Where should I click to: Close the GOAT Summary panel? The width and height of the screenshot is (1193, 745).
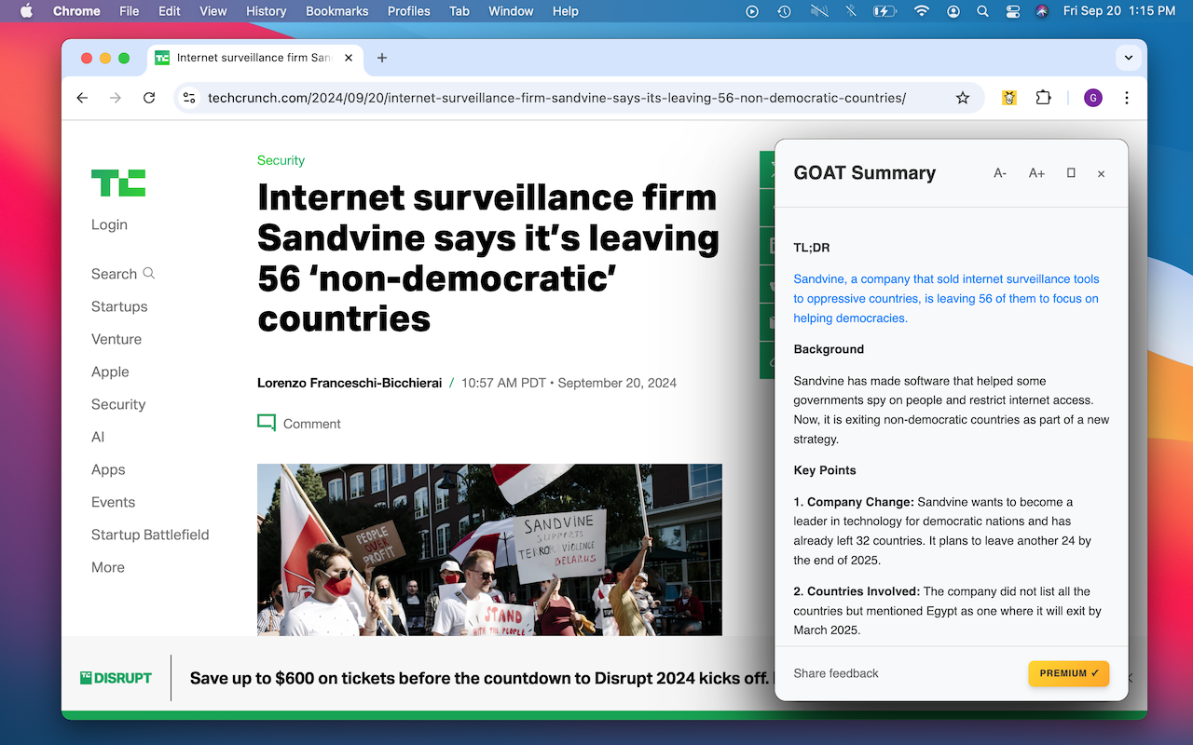[1101, 173]
